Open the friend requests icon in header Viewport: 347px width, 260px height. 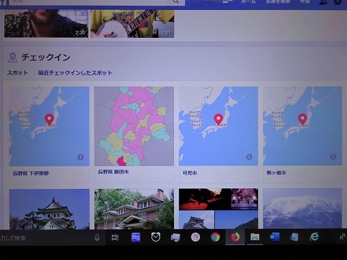(x=323, y=2)
